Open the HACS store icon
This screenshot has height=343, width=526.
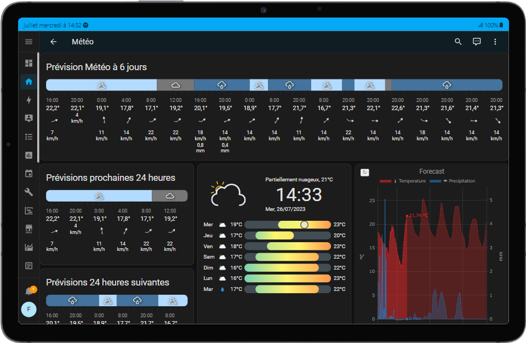tap(29, 229)
